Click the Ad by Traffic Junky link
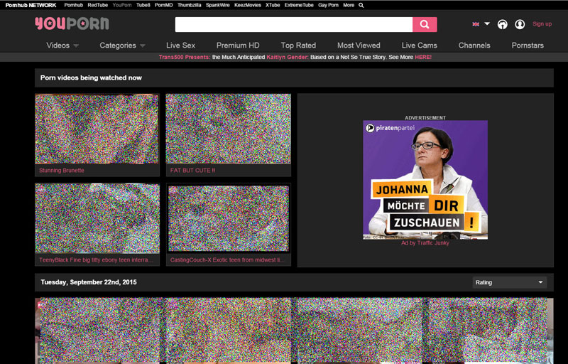The height and width of the screenshot is (364, 568). point(425,243)
